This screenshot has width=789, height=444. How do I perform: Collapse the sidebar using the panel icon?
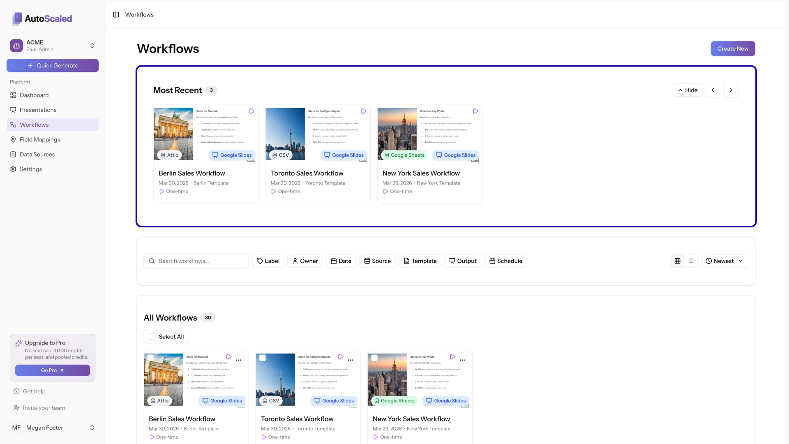tap(115, 14)
